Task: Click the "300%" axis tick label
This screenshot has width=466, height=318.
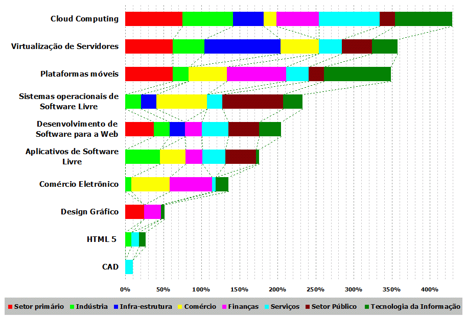Action: (x=354, y=289)
